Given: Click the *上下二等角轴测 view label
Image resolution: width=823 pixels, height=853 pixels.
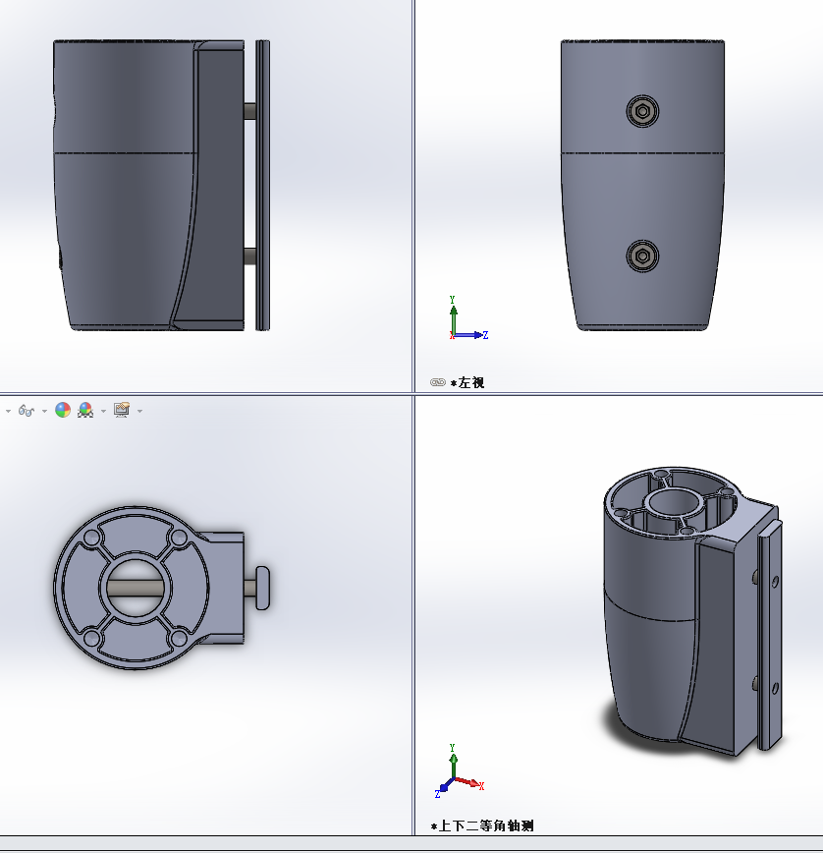Looking at the screenshot, I should coord(482,825).
